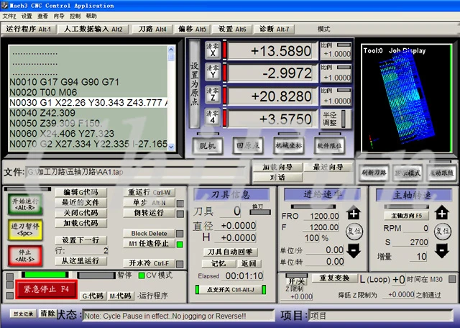Click 编辑G代码 edit G-code button
This screenshot has width=460, height=328.
tap(81, 192)
